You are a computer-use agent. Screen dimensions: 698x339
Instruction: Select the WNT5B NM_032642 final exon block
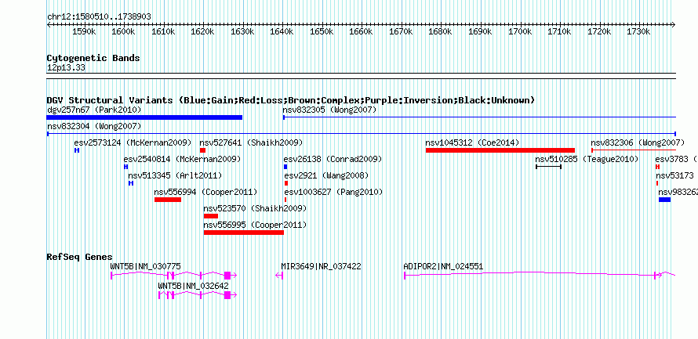tap(227, 295)
